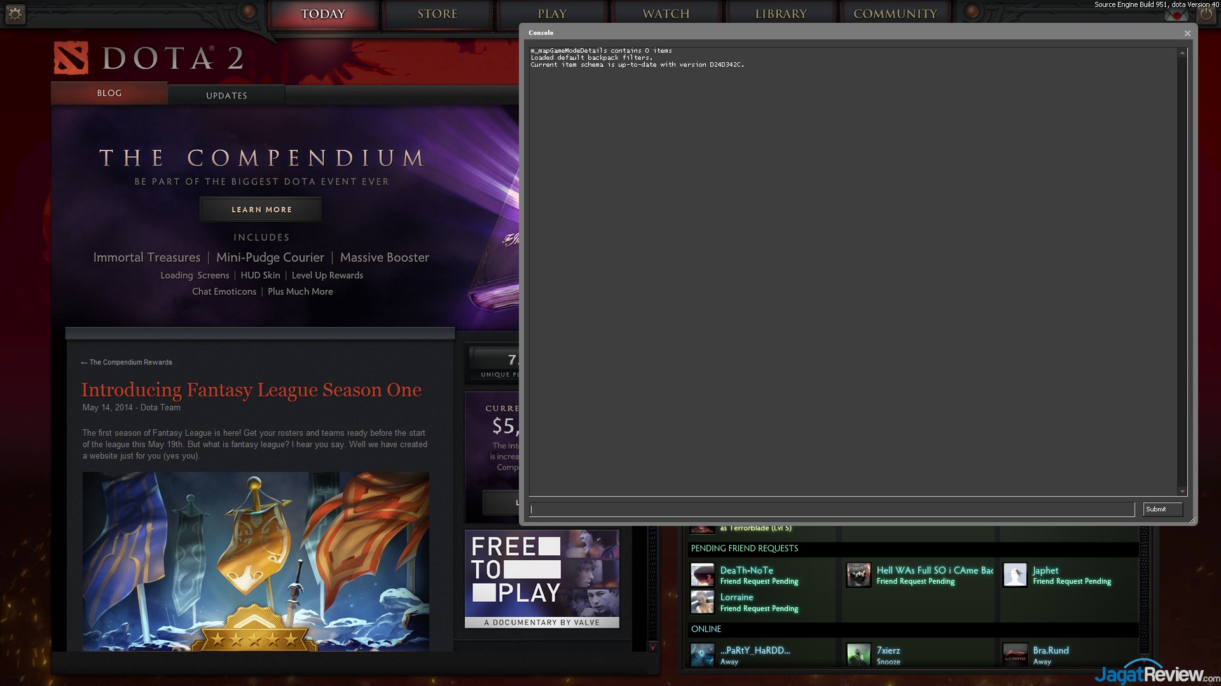
Task: Open Lorraine's avatar
Action: click(703, 602)
